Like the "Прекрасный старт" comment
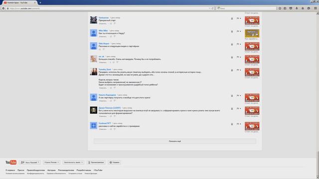Viewport: 319px width, 179px height. pos(111,23)
